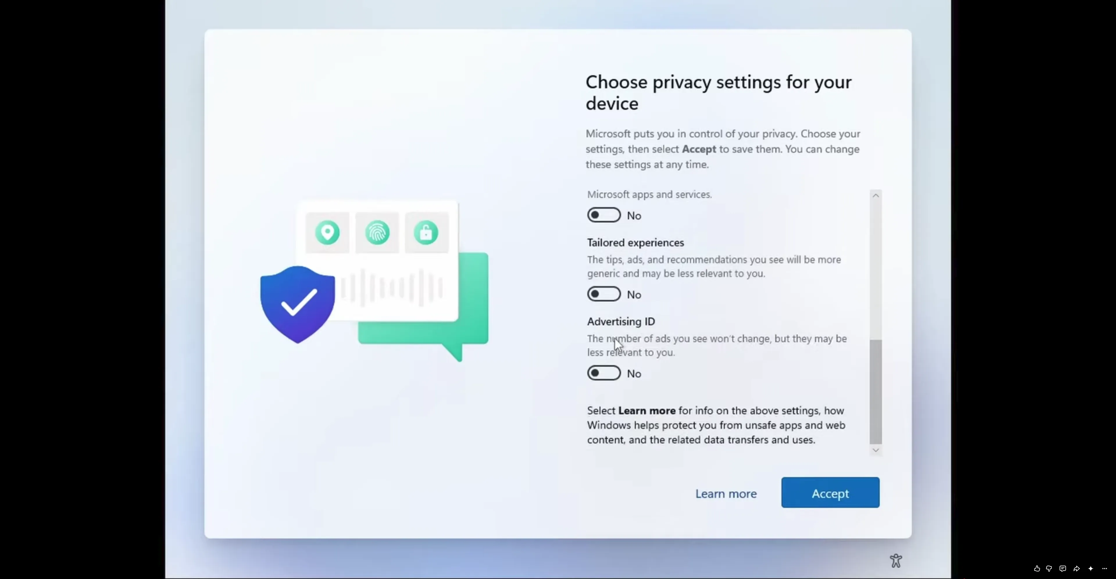The height and width of the screenshot is (579, 1116).
Task: Click the 'No' label beside Tailored experiences toggle
Action: tap(634, 295)
